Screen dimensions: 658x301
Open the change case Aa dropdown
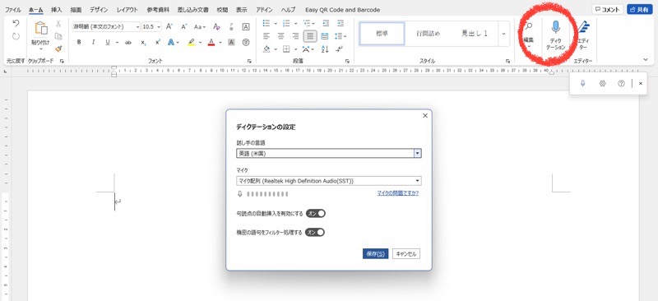click(200, 26)
